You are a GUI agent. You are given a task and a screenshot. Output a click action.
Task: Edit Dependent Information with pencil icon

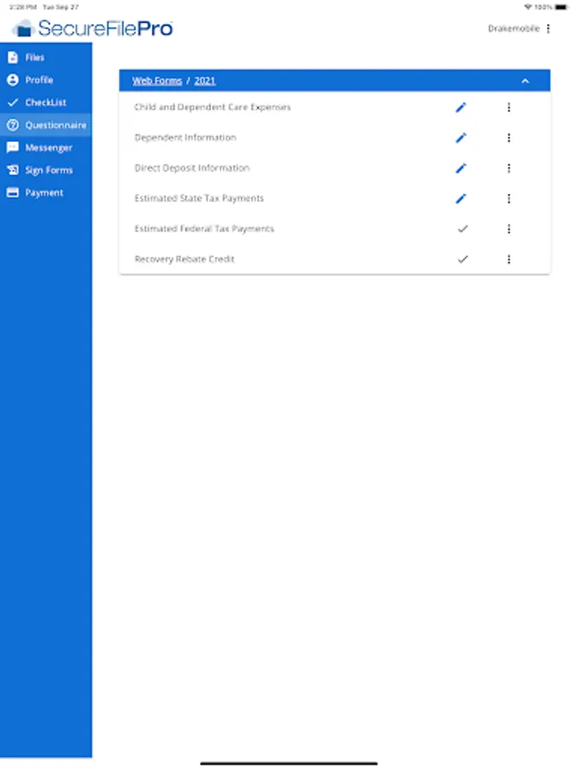pyautogui.click(x=461, y=138)
